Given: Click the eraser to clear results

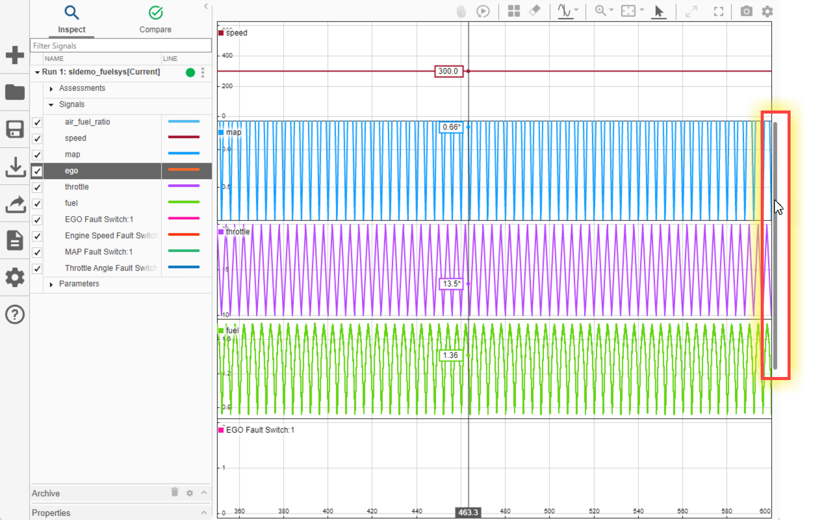Looking at the screenshot, I should coord(535,11).
